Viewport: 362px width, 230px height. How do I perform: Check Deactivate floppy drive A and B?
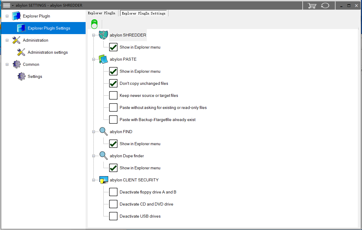point(113,192)
